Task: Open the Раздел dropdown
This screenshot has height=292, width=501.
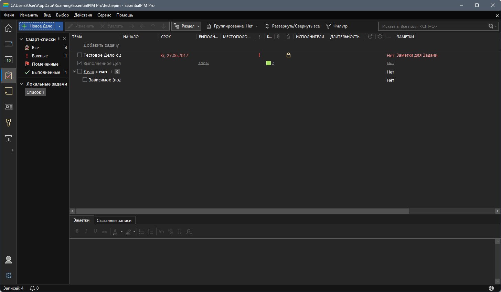Action: click(x=186, y=26)
